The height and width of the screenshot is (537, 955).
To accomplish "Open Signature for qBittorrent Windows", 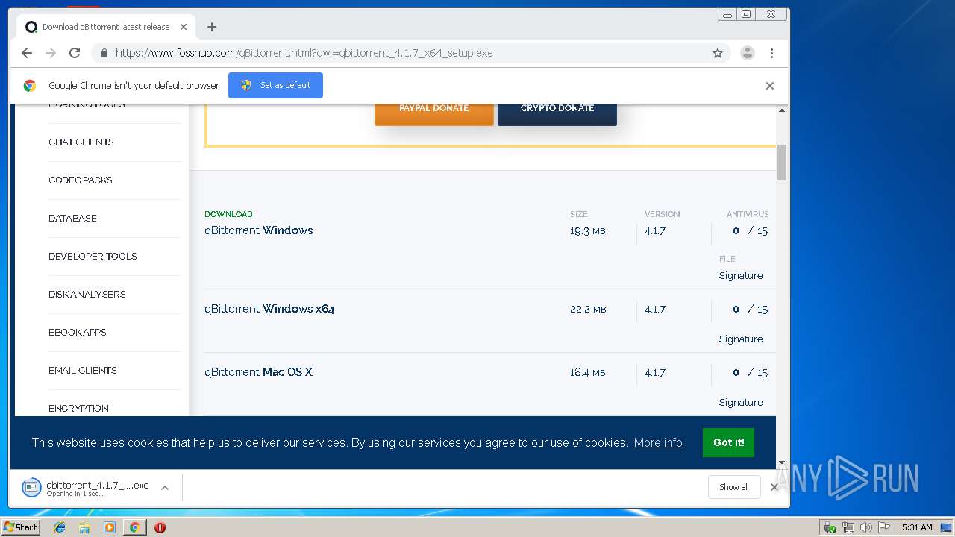I will tap(741, 275).
